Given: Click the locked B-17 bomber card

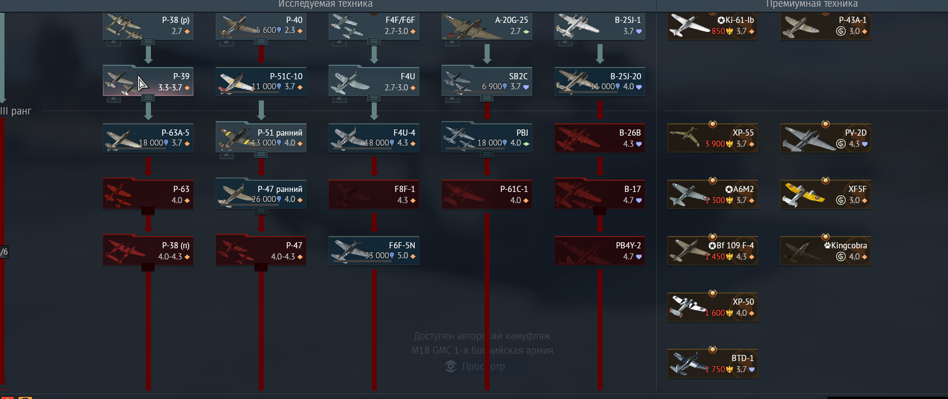Looking at the screenshot, I should (600, 194).
